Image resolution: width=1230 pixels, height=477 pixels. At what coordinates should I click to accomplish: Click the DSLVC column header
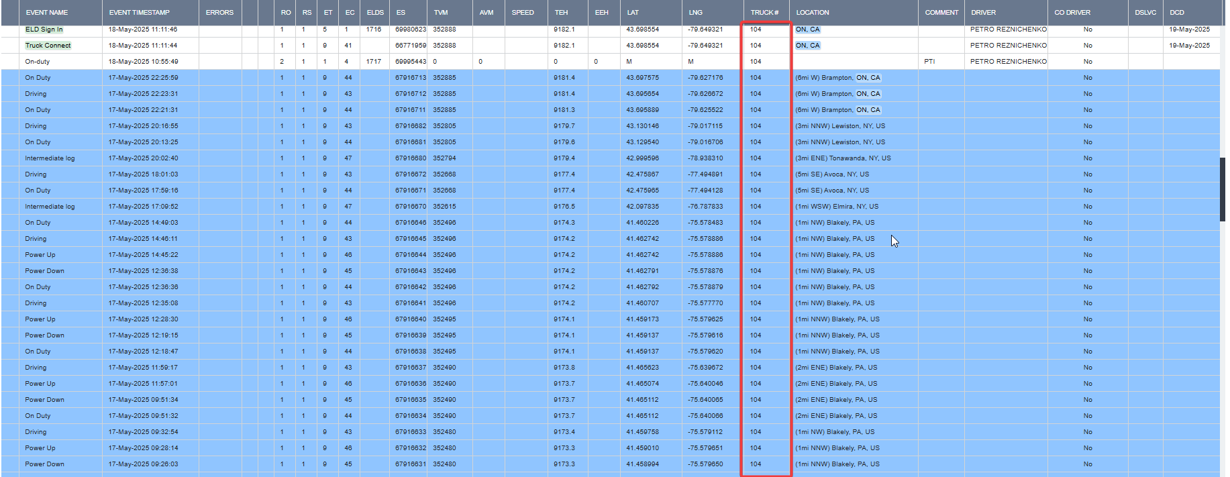(1145, 13)
